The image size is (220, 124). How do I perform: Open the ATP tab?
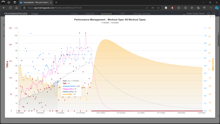(123, 13)
